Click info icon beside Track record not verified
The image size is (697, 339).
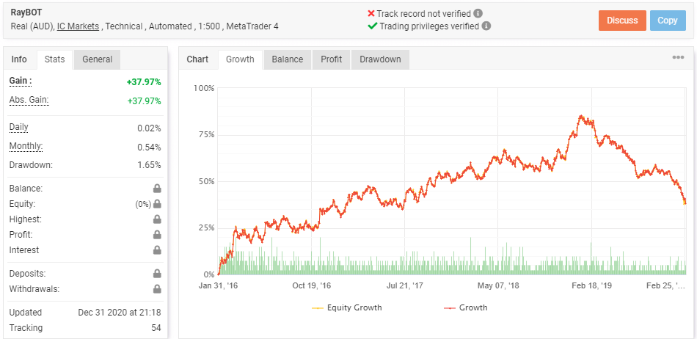pos(478,14)
